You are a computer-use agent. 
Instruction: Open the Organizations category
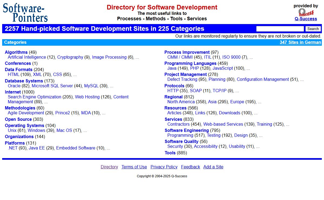19,137
